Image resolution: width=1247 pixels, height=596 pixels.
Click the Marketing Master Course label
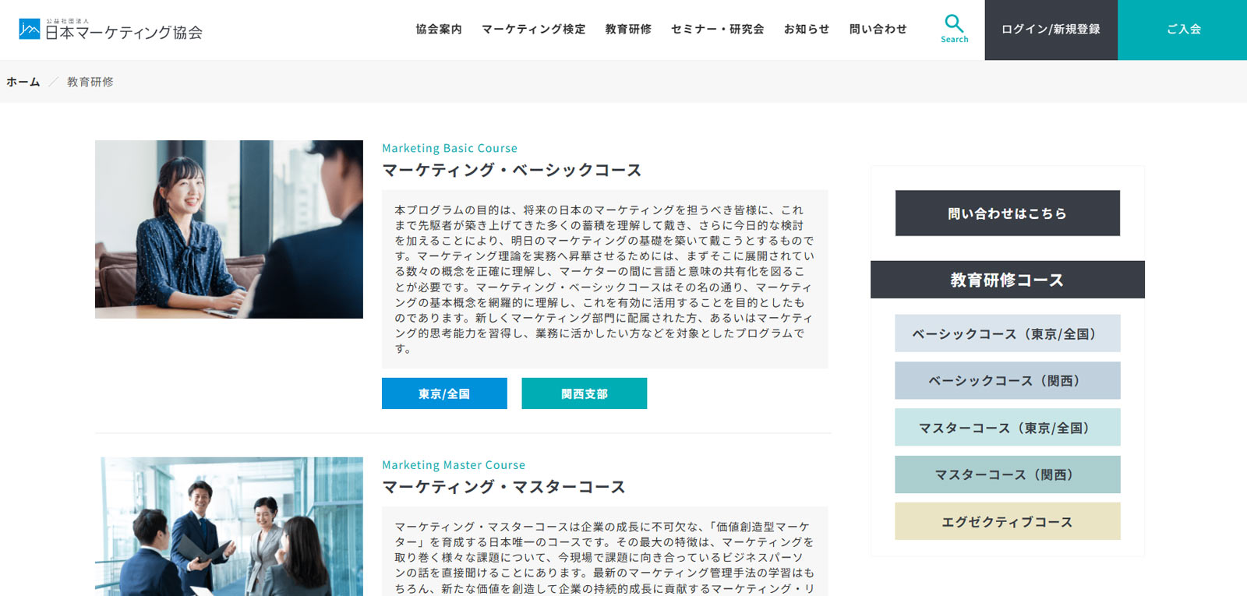[454, 465]
